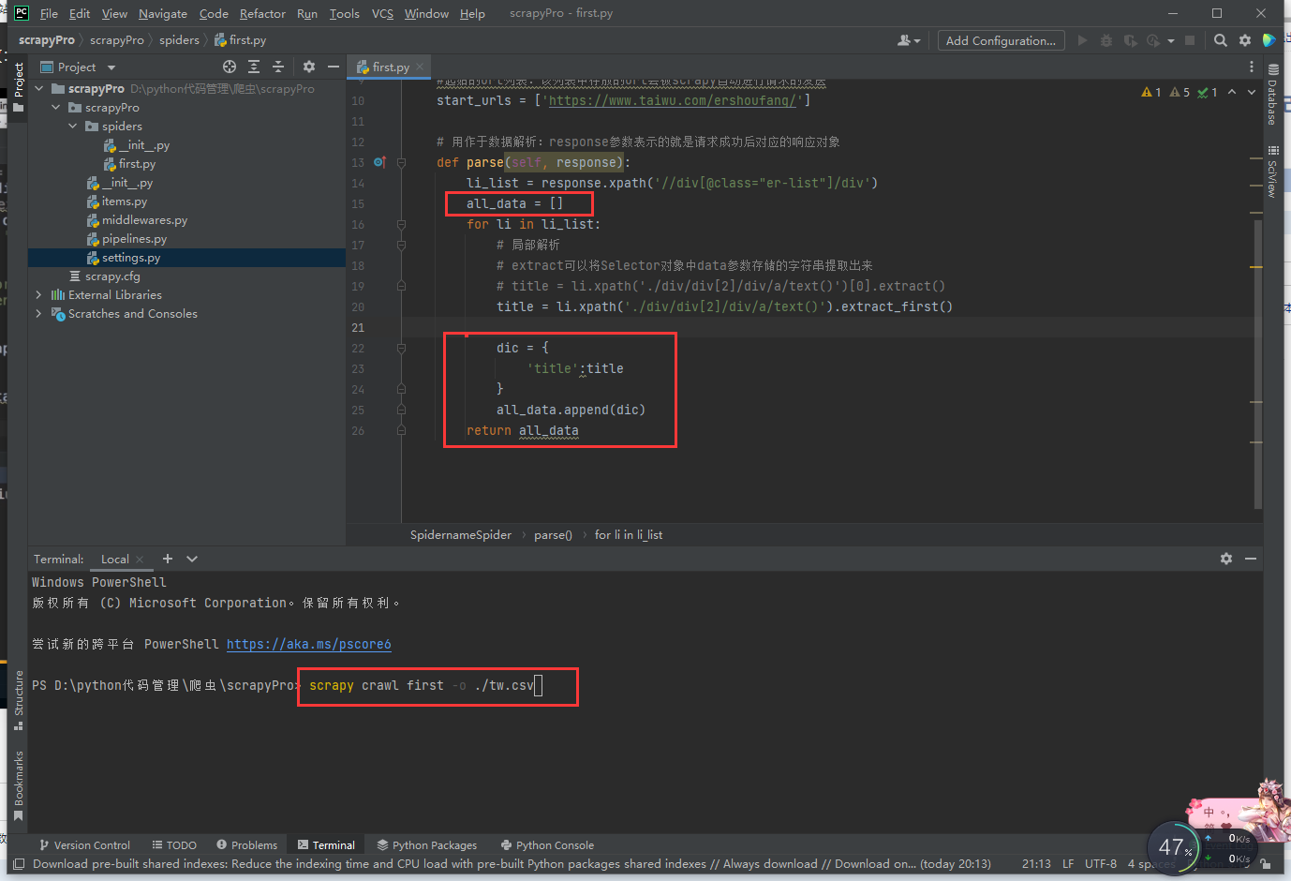The image size is (1291, 881).
Task: Fold the dic block at line 22
Action: (x=401, y=348)
